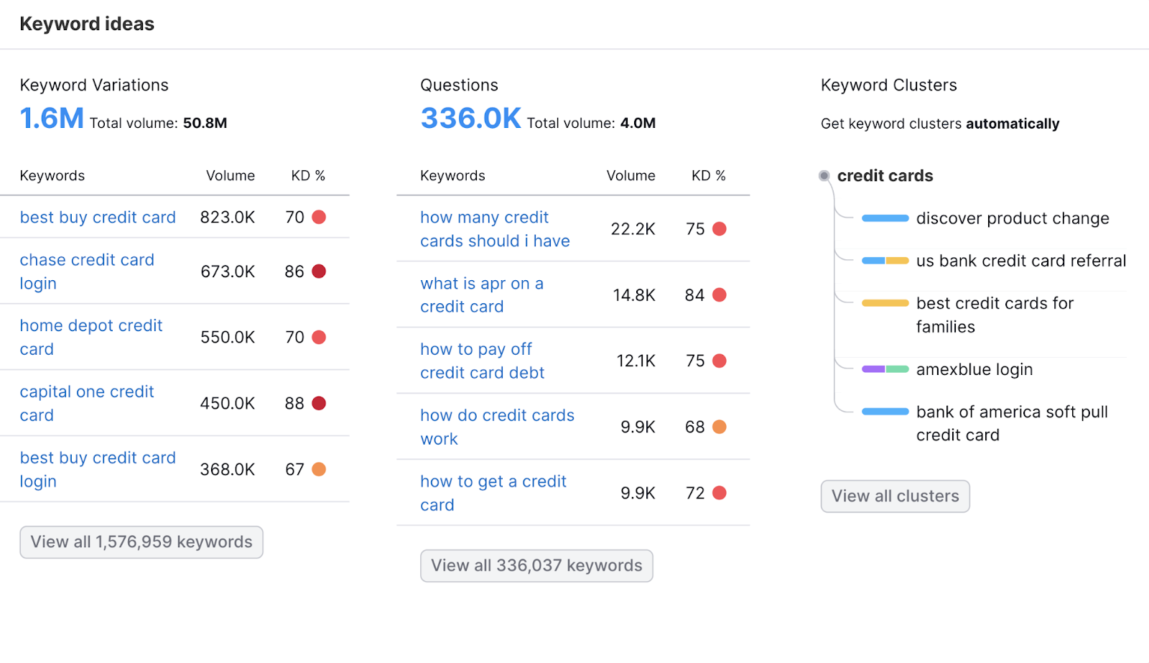Viewport: 1149px width, 663px height.
Task: Click the 'Keyword Clusters' section heading
Action: click(889, 85)
